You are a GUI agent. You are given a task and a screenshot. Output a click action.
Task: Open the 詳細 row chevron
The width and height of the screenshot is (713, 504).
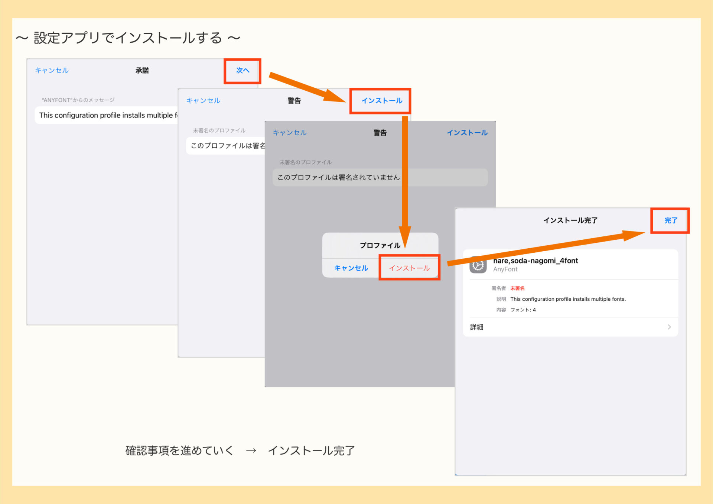669,327
